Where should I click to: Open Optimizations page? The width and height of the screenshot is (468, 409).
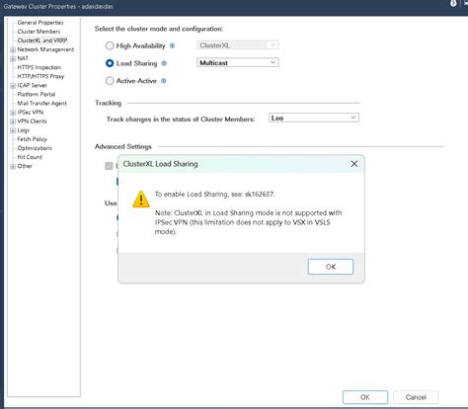coord(35,148)
